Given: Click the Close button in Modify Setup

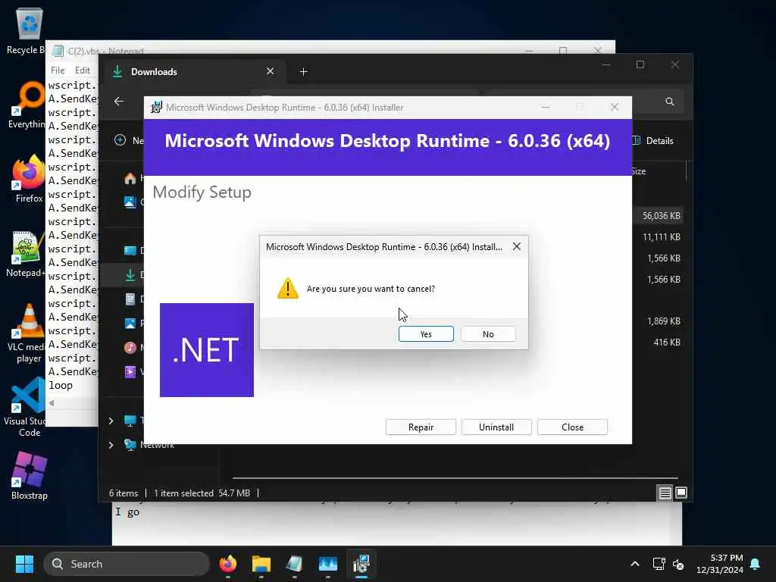Looking at the screenshot, I should pos(572,427).
